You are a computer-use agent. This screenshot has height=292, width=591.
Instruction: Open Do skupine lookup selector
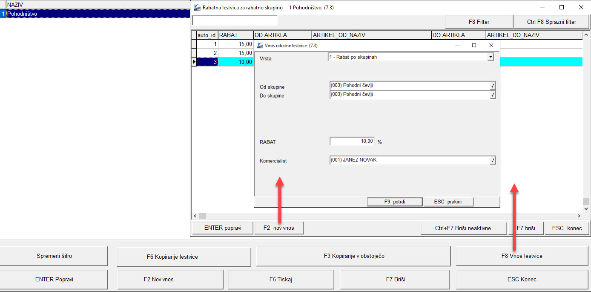click(x=493, y=95)
